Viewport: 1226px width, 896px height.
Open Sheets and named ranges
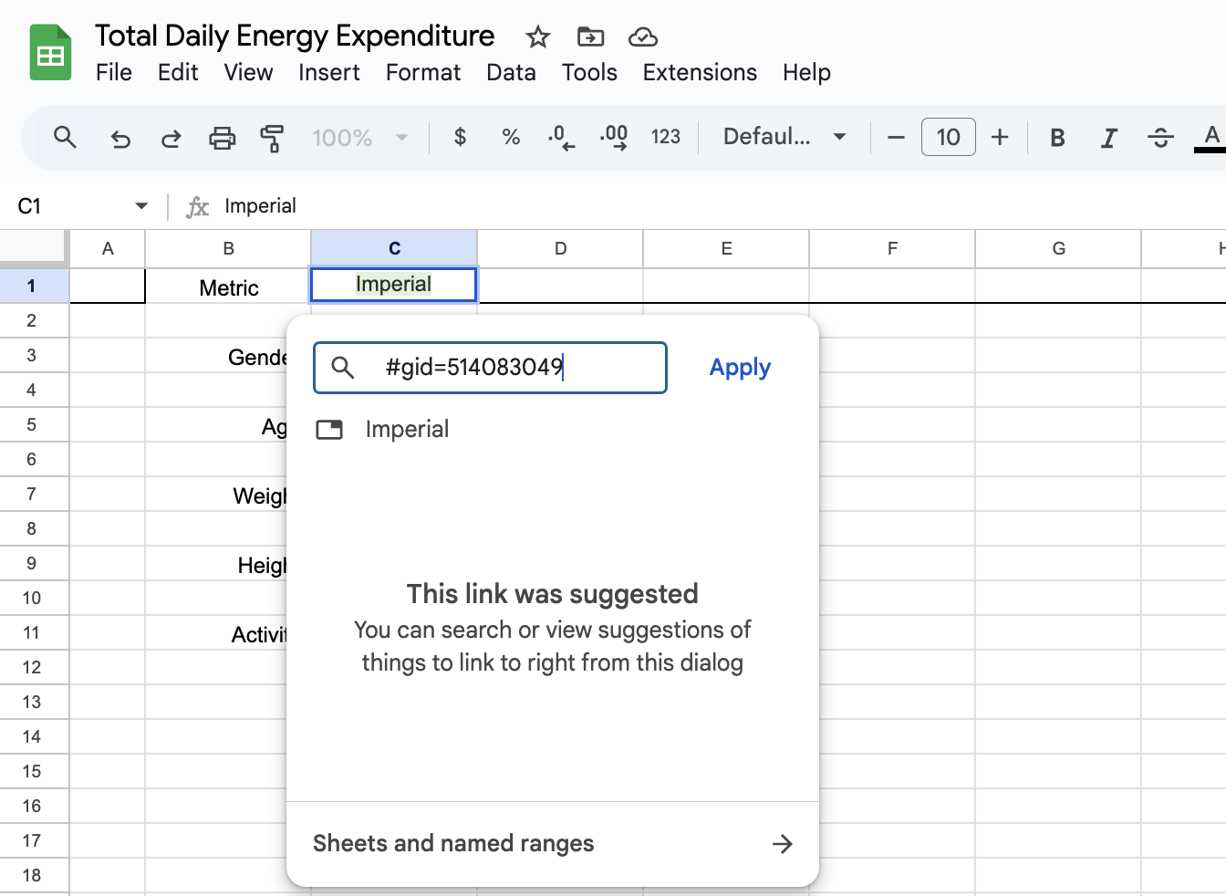(553, 843)
